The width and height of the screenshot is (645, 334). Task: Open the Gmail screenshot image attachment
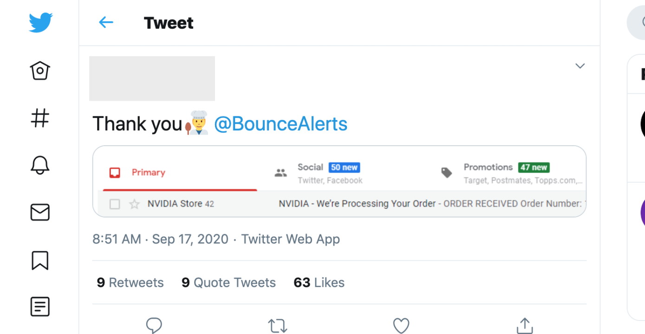339,181
